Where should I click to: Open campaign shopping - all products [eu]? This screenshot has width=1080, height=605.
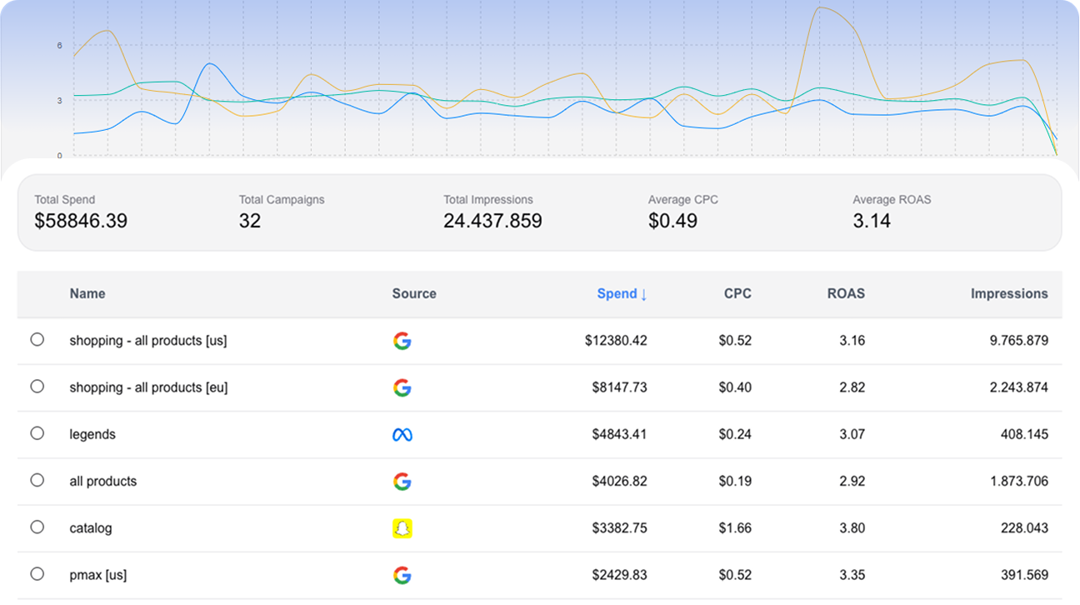pos(148,387)
